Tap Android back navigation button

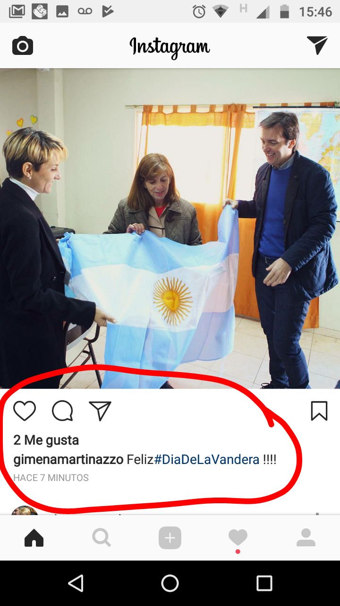pos(76,583)
